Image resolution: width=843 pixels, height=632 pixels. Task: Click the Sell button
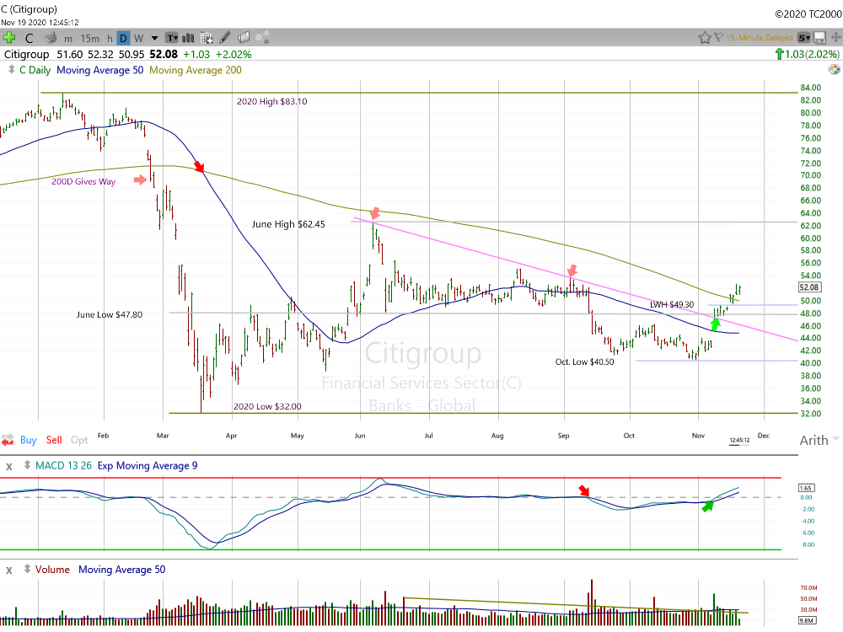(x=54, y=440)
